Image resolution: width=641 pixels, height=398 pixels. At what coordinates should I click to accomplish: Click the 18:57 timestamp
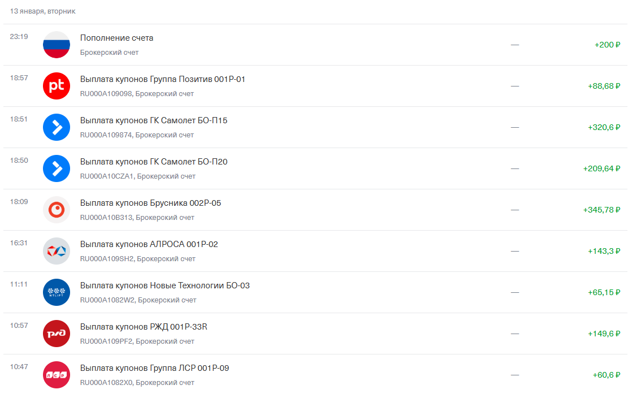pyautogui.click(x=19, y=77)
